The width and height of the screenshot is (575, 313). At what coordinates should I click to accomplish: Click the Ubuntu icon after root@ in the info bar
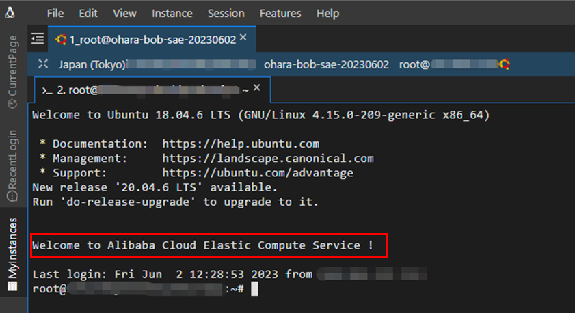pyautogui.click(x=505, y=64)
